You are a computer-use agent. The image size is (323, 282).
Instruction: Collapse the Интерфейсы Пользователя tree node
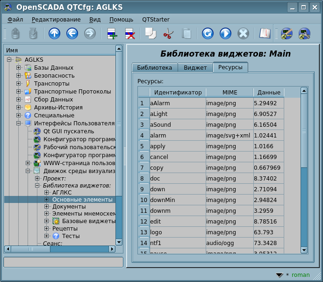click(19, 123)
